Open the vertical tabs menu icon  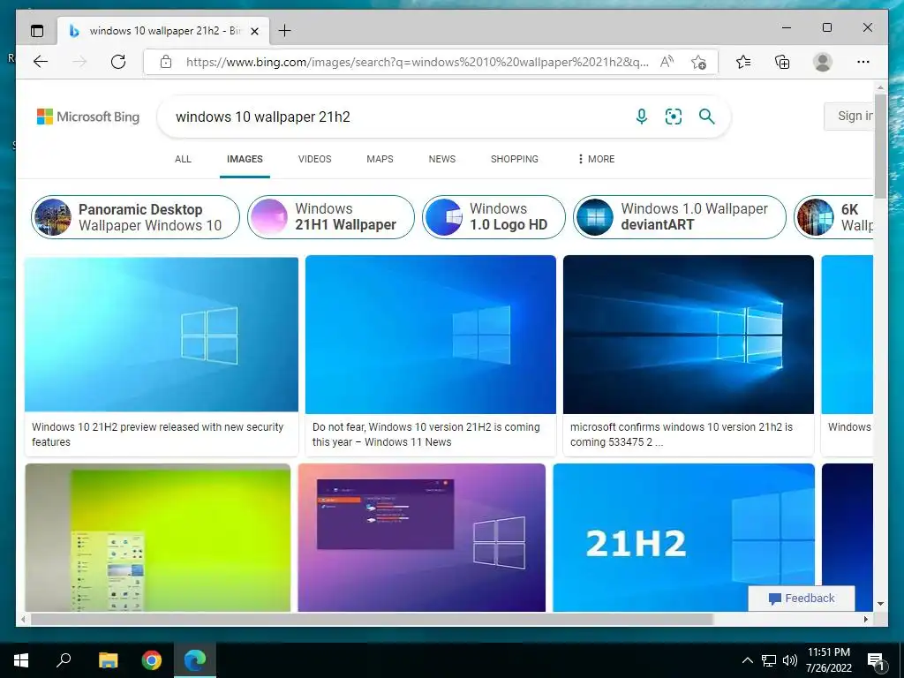point(37,31)
